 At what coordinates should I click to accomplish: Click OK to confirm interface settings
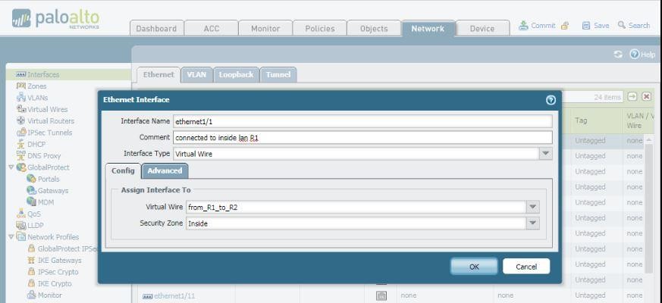(474, 267)
